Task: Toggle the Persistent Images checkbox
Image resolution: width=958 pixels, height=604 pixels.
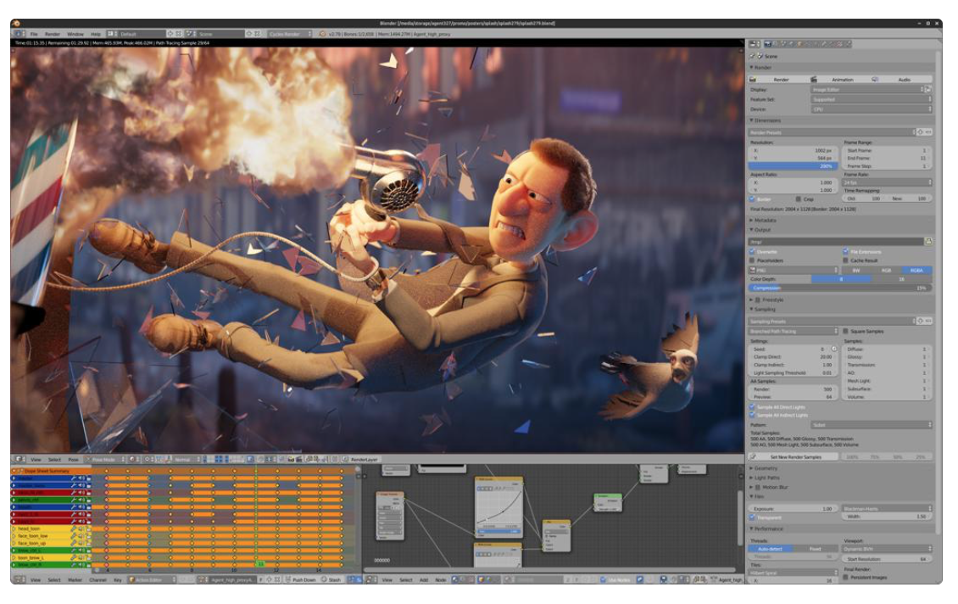Action: pyautogui.click(x=845, y=577)
